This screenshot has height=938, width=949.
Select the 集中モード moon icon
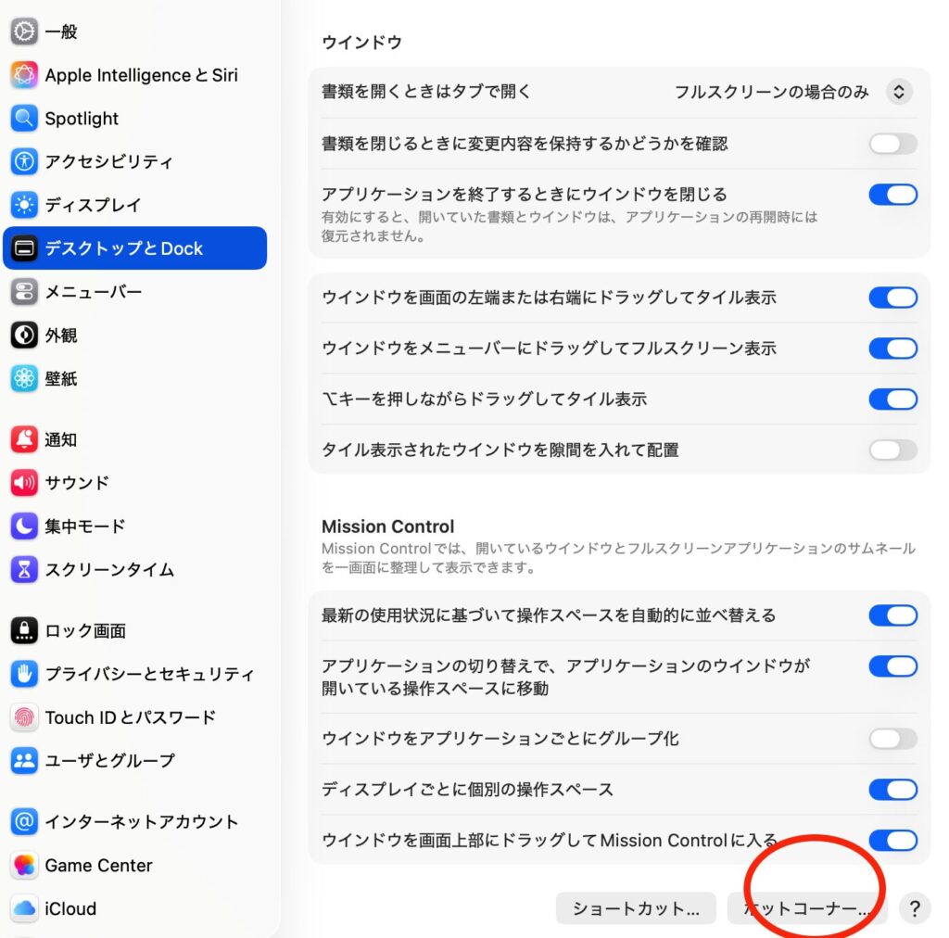[24, 526]
